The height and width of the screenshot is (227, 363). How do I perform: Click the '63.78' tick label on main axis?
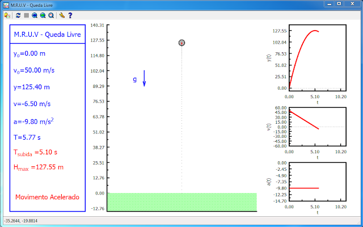click(x=98, y=117)
